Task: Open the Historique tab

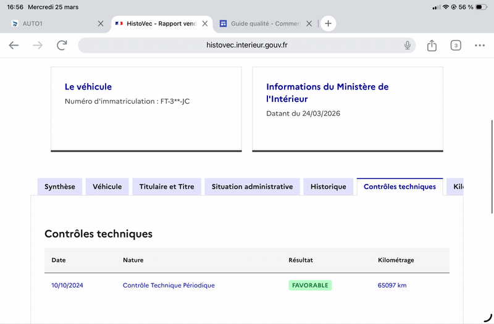Action: (x=329, y=186)
